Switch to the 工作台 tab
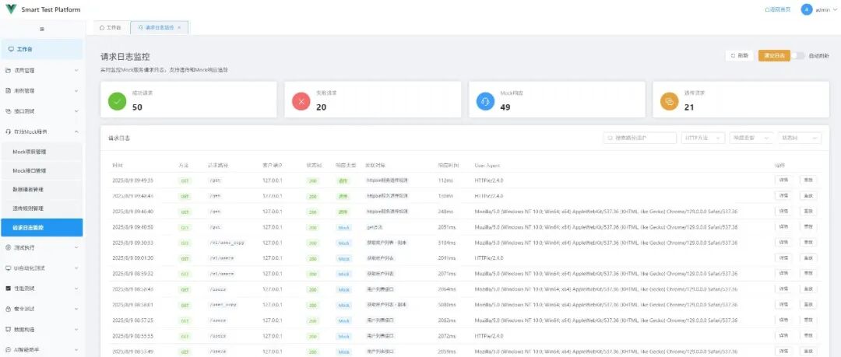 tap(111, 27)
